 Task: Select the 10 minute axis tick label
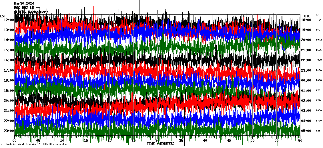[x=62, y=141]
